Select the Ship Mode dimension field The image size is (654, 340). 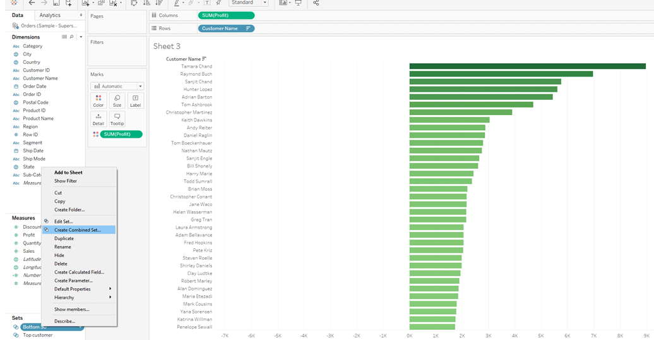(x=34, y=159)
